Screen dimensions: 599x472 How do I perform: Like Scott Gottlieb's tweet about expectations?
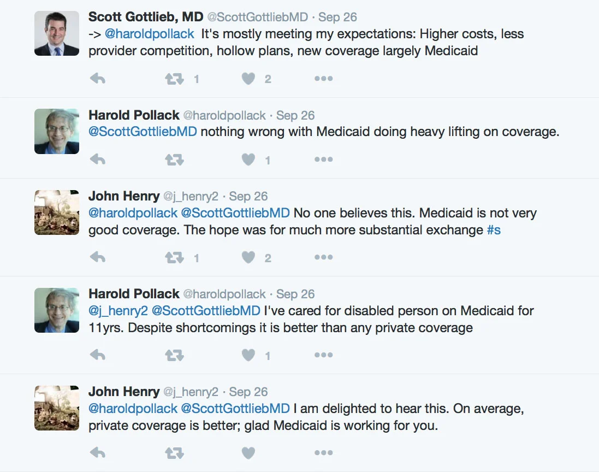[248, 79]
